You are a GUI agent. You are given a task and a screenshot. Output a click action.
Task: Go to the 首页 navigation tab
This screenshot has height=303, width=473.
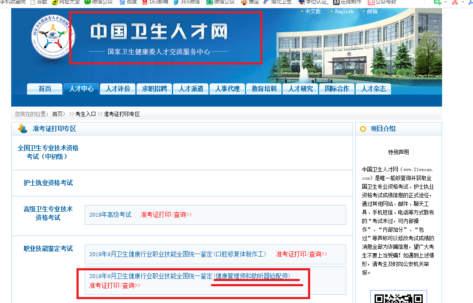pos(45,89)
